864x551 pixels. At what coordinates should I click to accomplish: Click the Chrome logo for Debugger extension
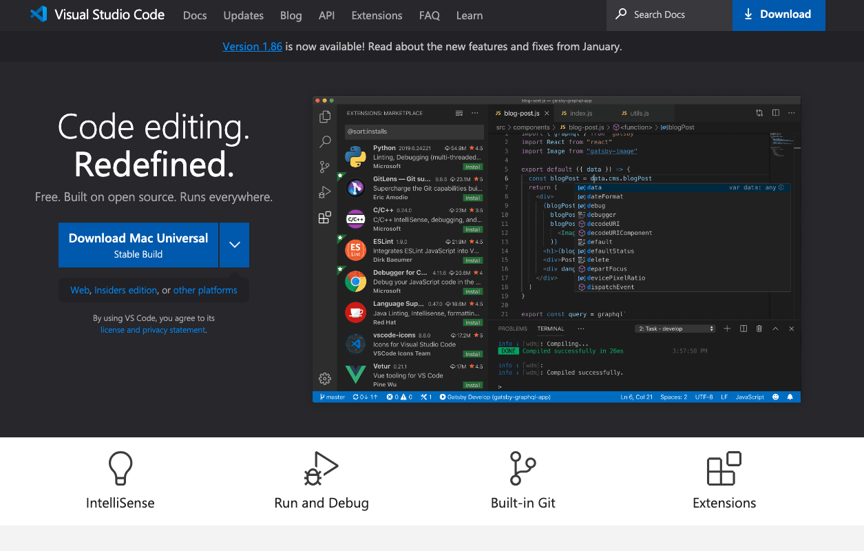pyautogui.click(x=355, y=282)
